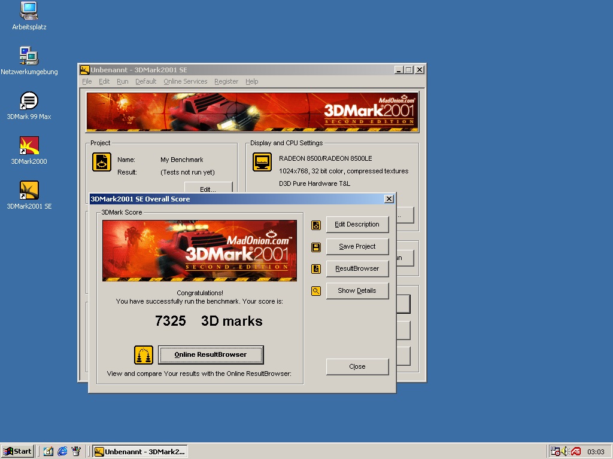Open the Register menu
The width and height of the screenshot is (613, 459).
click(x=226, y=81)
